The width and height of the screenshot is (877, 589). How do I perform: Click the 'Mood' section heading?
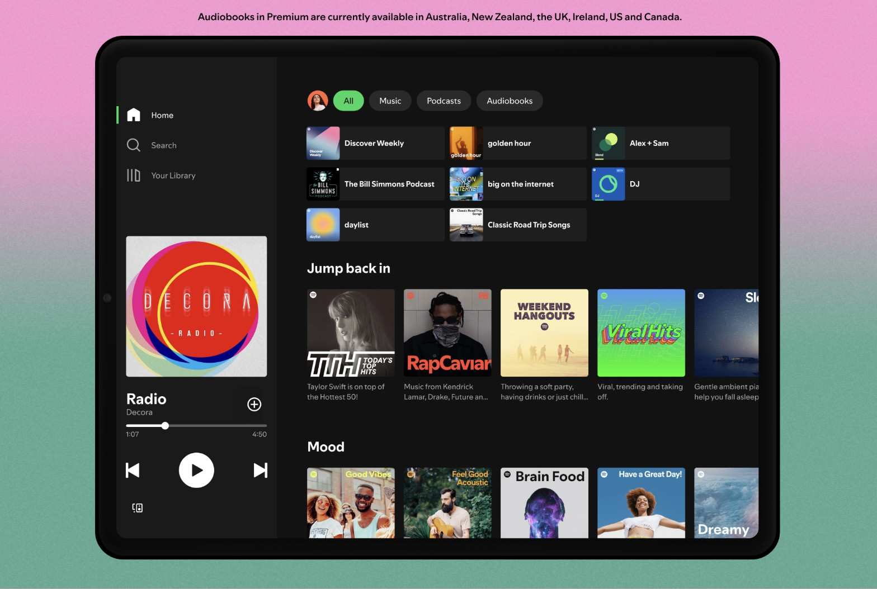pos(326,446)
